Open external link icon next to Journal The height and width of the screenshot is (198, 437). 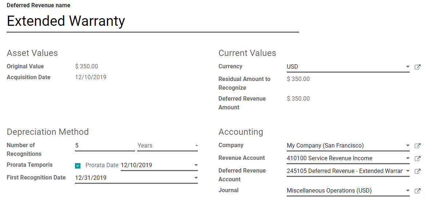click(x=418, y=191)
